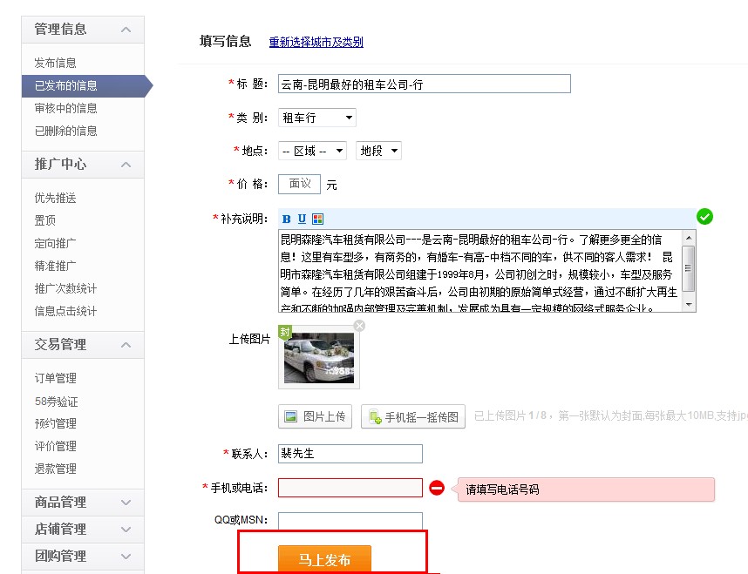Open the 类别 租车行 dropdown
The height and width of the screenshot is (574, 748).
coord(317,118)
